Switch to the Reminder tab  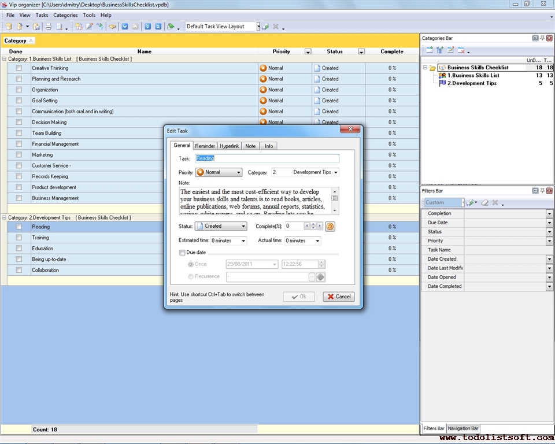(x=204, y=146)
